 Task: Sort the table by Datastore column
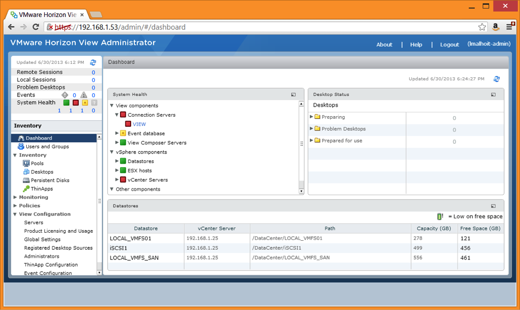coord(146,229)
